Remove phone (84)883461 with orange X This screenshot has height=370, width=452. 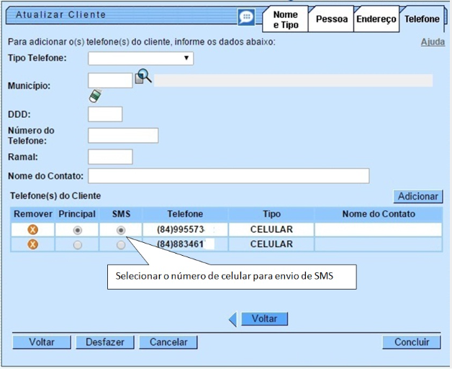pyautogui.click(x=33, y=244)
